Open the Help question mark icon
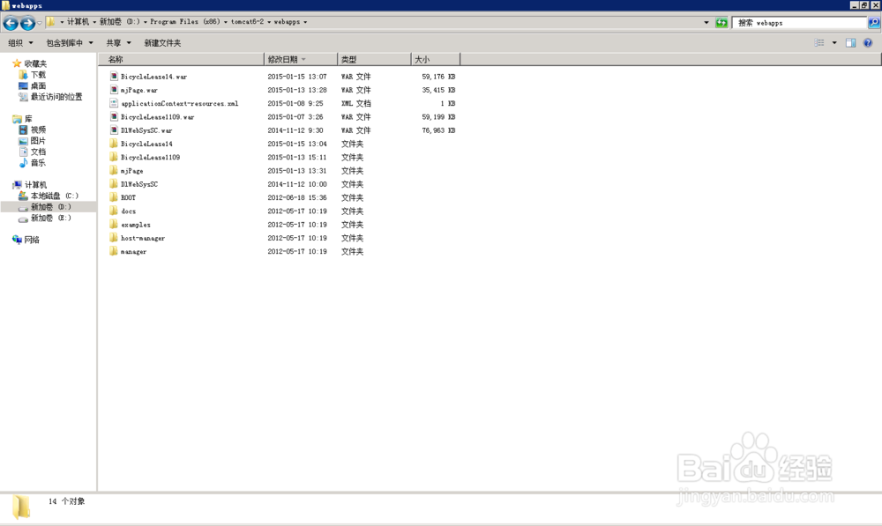 (868, 42)
